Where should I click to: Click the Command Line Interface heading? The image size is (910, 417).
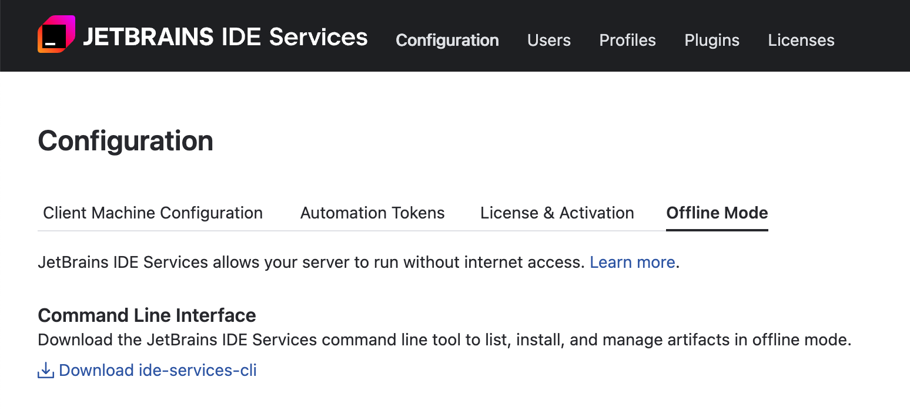[x=147, y=315]
